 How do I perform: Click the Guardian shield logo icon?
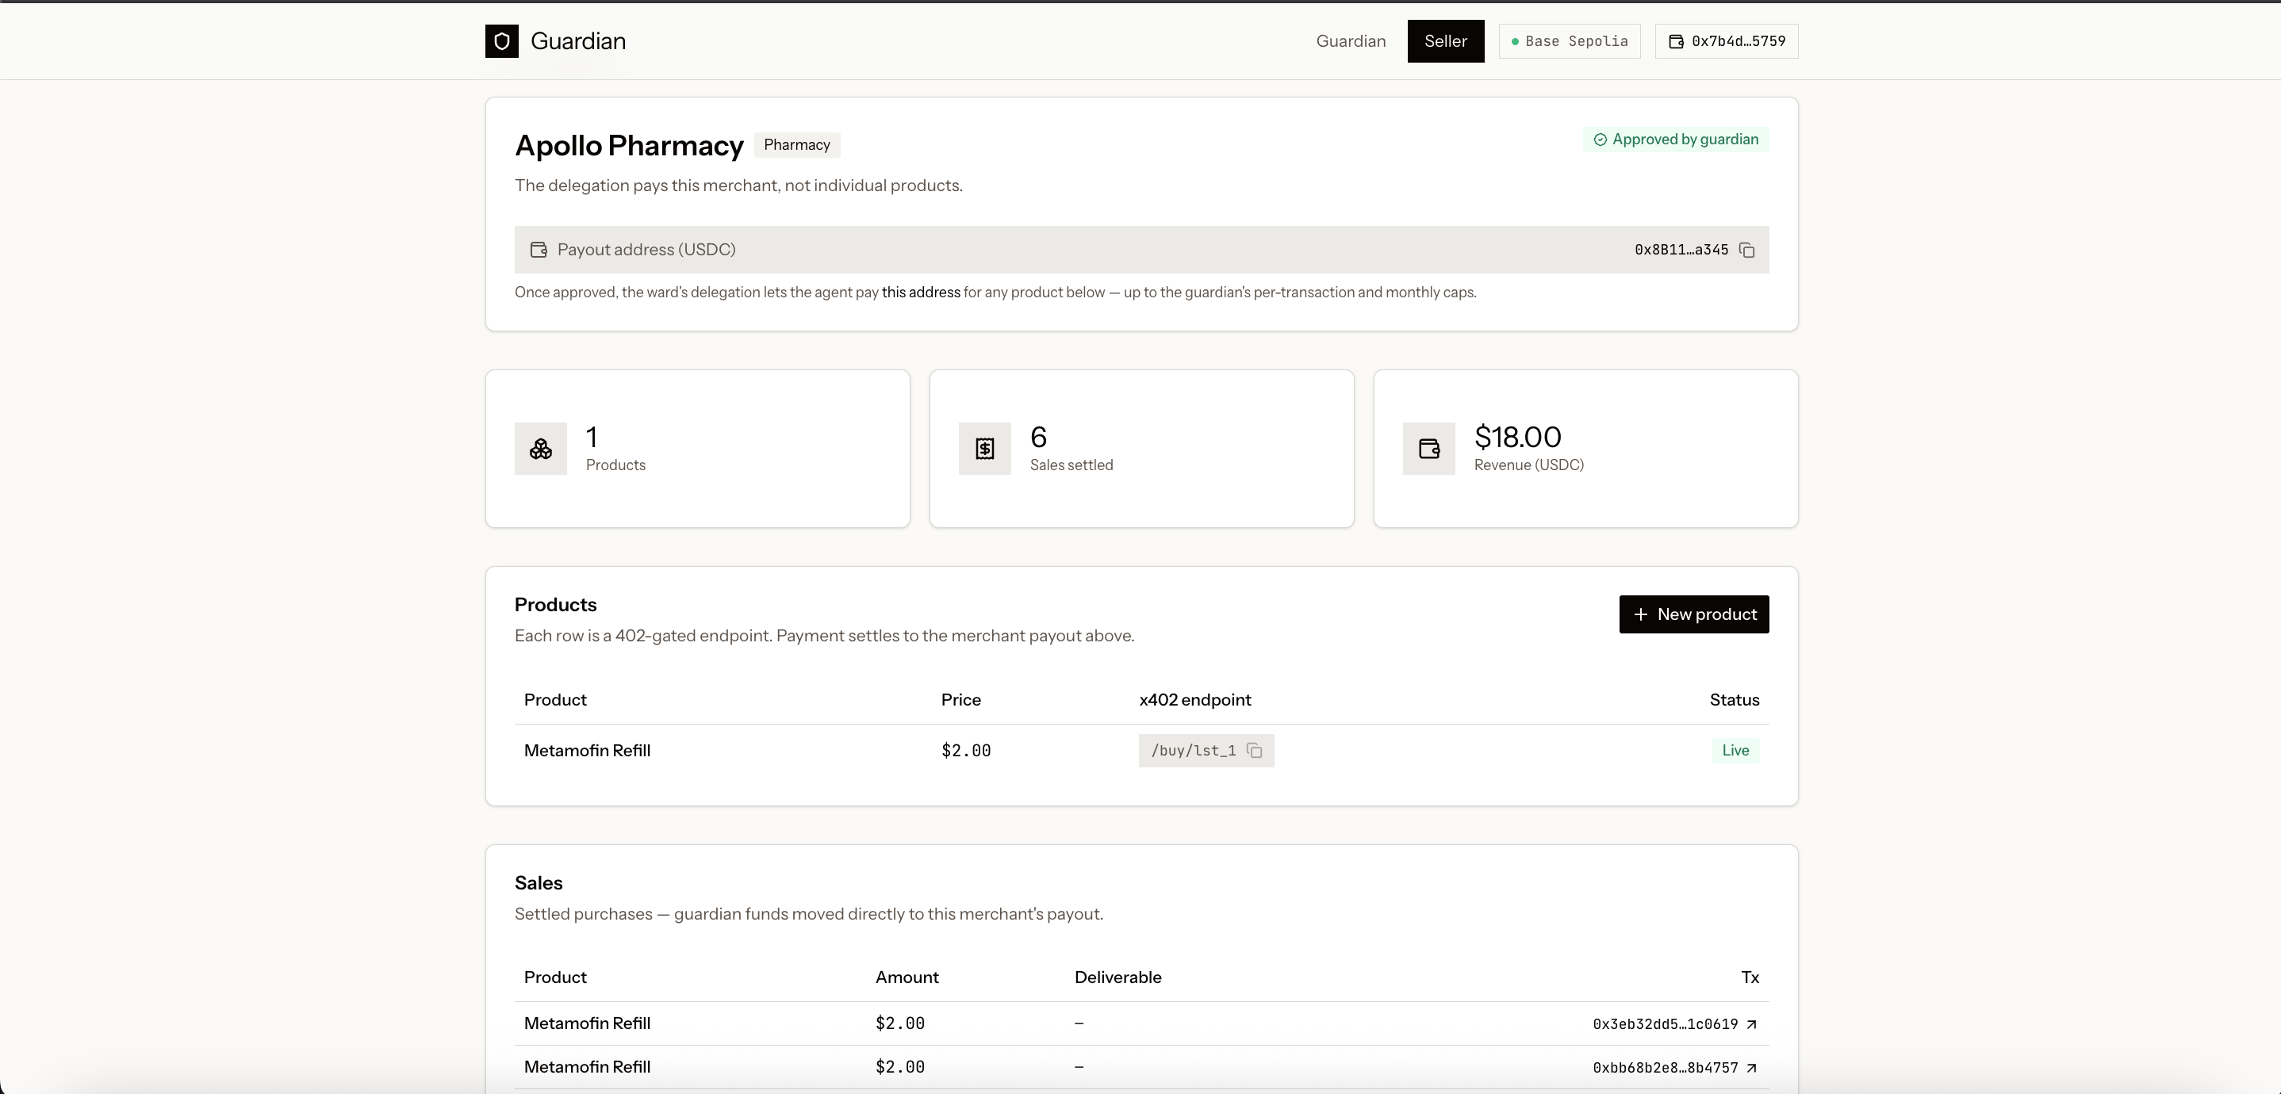pyautogui.click(x=501, y=40)
